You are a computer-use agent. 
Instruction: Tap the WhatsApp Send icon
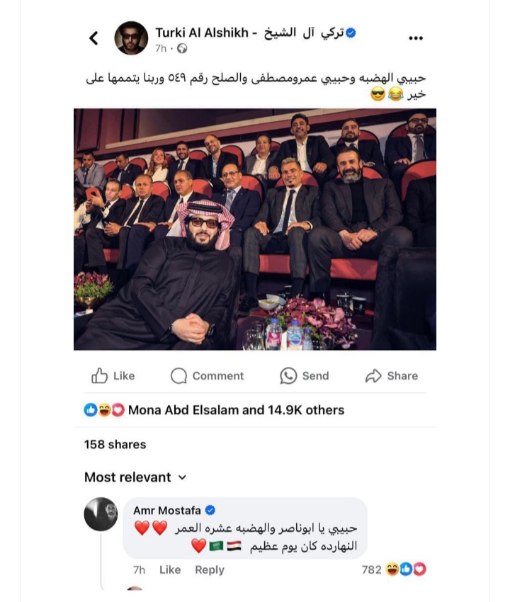pyautogui.click(x=288, y=375)
